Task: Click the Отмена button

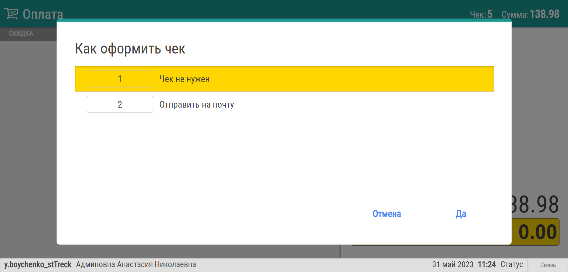Action: 387,214
